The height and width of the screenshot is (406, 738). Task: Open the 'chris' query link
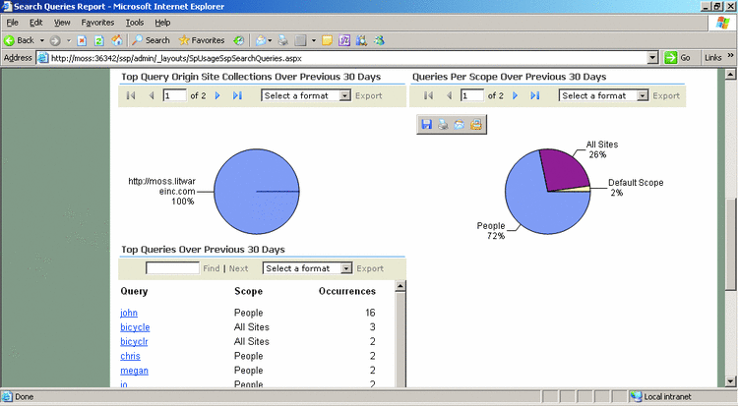[x=130, y=356]
